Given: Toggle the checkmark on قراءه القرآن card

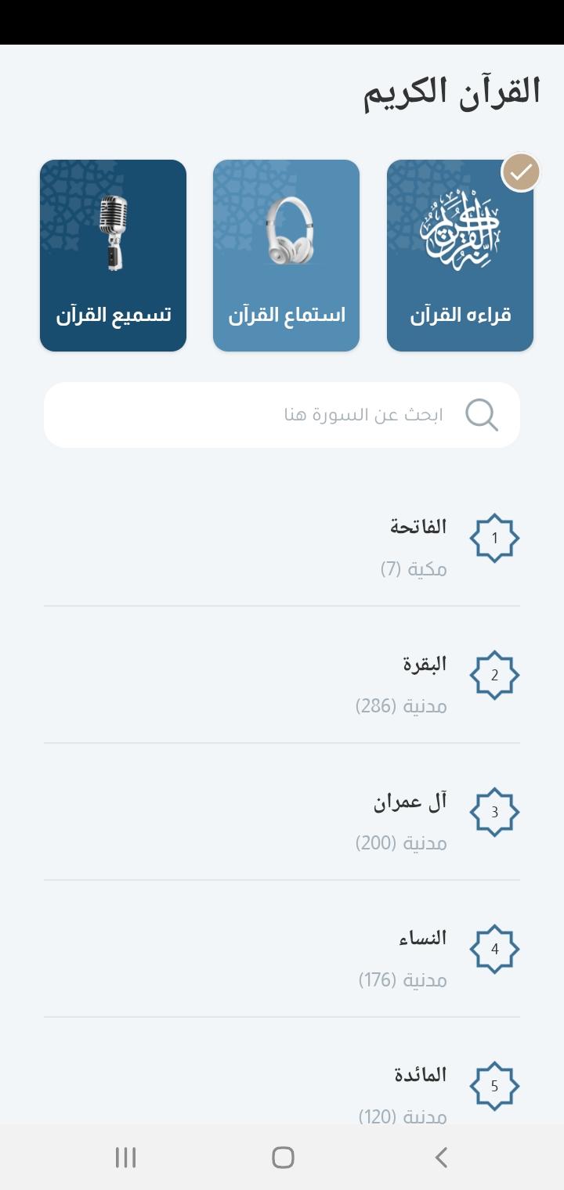Looking at the screenshot, I should [521, 172].
